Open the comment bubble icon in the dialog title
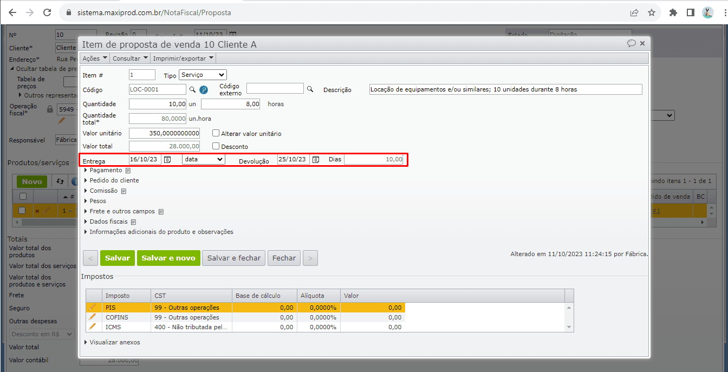 coord(632,43)
